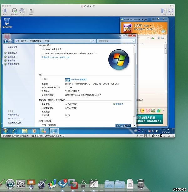Open the Messenger personal message dropdown
This screenshot has height=192, width=188.
155,29
